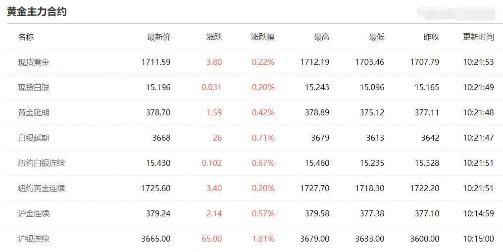Select the 白银延期 contract name
Viewport: 503px width, 252px height.
click(x=34, y=138)
